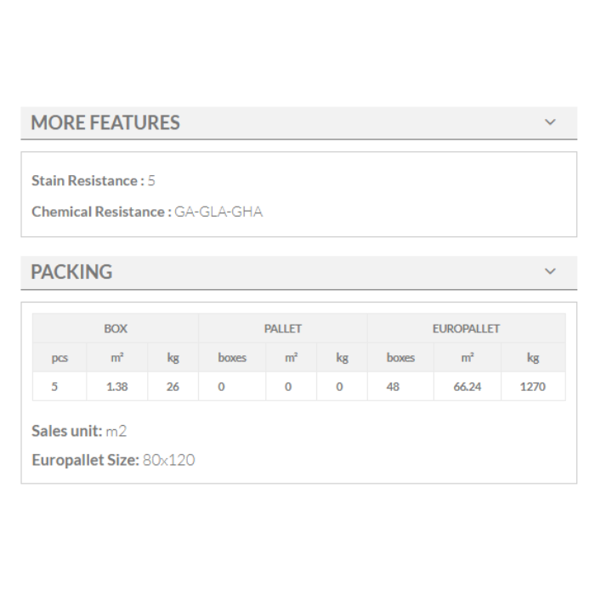
Task: Click the EUROPALLET column group header
Action: [466, 328]
